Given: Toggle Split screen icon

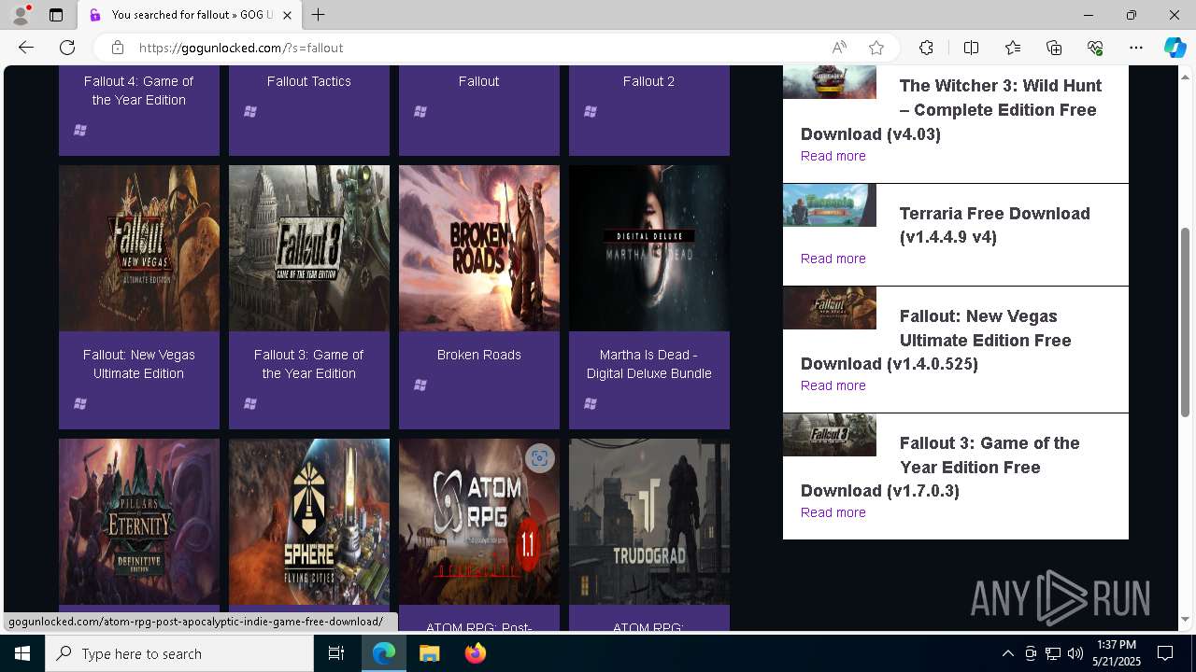Looking at the screenshot, I should (971, 48).
